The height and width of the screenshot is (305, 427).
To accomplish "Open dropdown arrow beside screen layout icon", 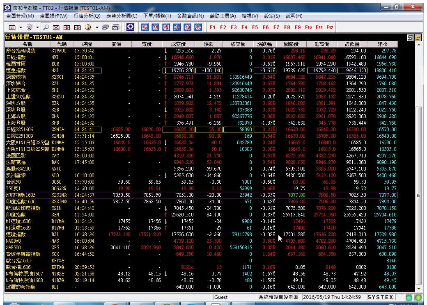I will pyautogui.click(x=21, y=27).
